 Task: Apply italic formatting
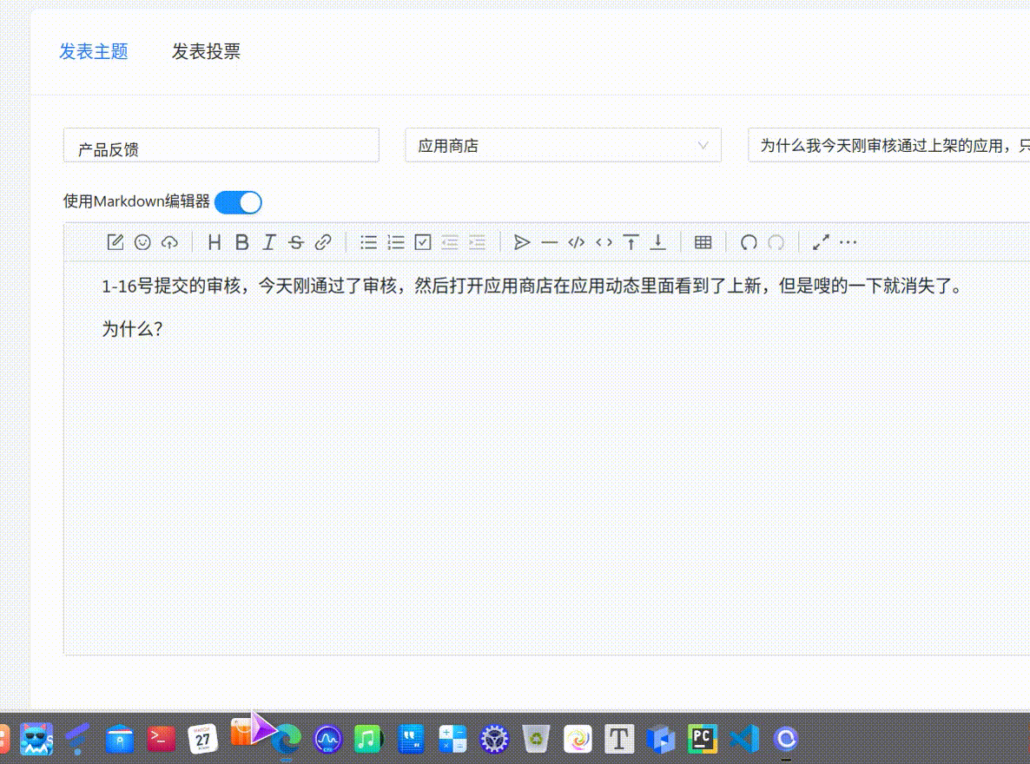coord(268,242)
